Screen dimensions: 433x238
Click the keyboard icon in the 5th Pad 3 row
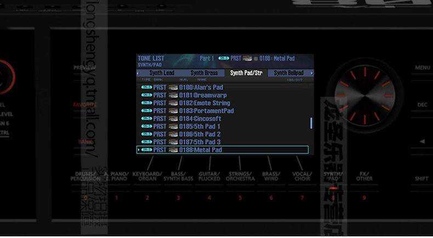coord(173,142)
